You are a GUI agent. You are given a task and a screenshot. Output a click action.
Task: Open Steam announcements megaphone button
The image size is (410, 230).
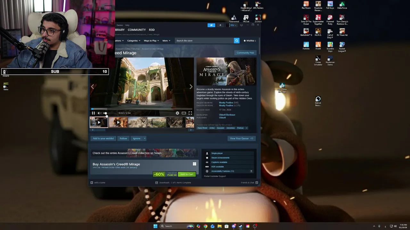(x=211, y=25)
